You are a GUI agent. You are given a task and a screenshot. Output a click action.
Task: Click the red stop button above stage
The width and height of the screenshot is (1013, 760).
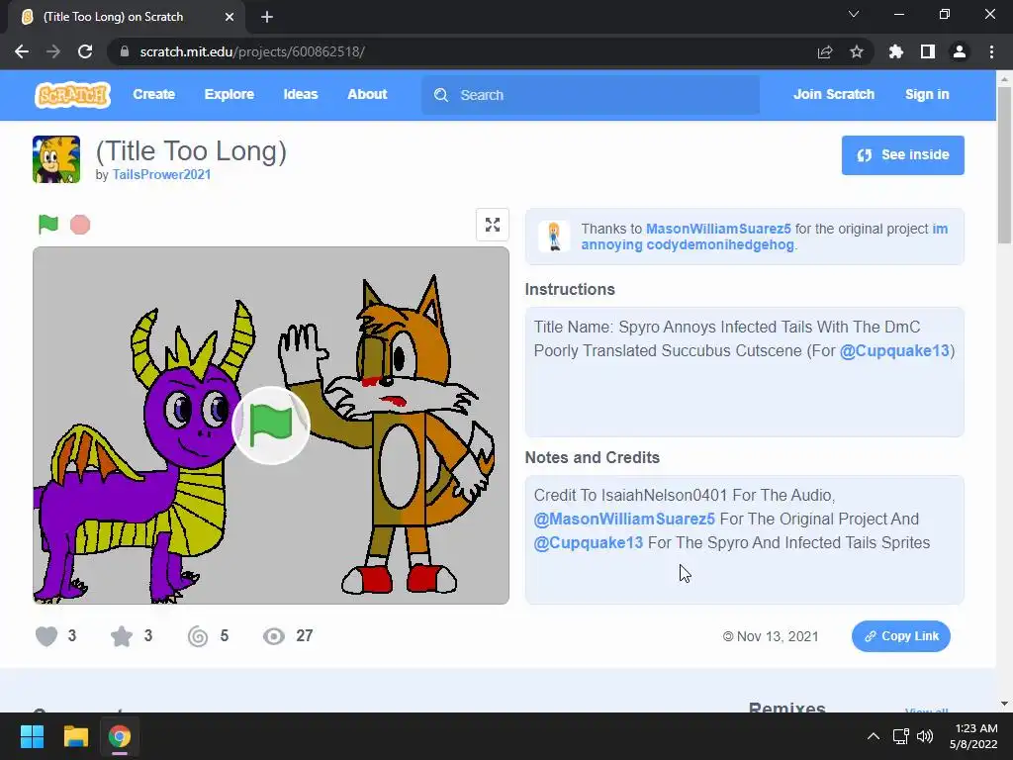[80, 225]
